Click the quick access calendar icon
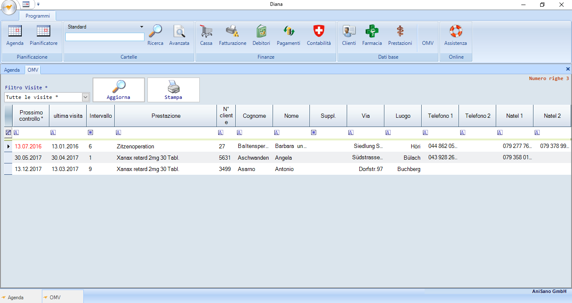The height and width of the screenshot is (303, 572). point(26,4)
